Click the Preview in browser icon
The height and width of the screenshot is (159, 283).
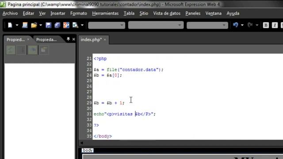75,25
